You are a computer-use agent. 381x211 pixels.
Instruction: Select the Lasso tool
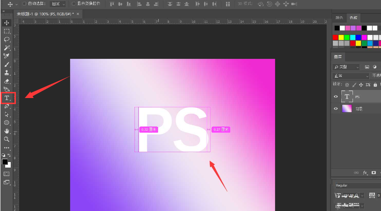pos(7,40)
